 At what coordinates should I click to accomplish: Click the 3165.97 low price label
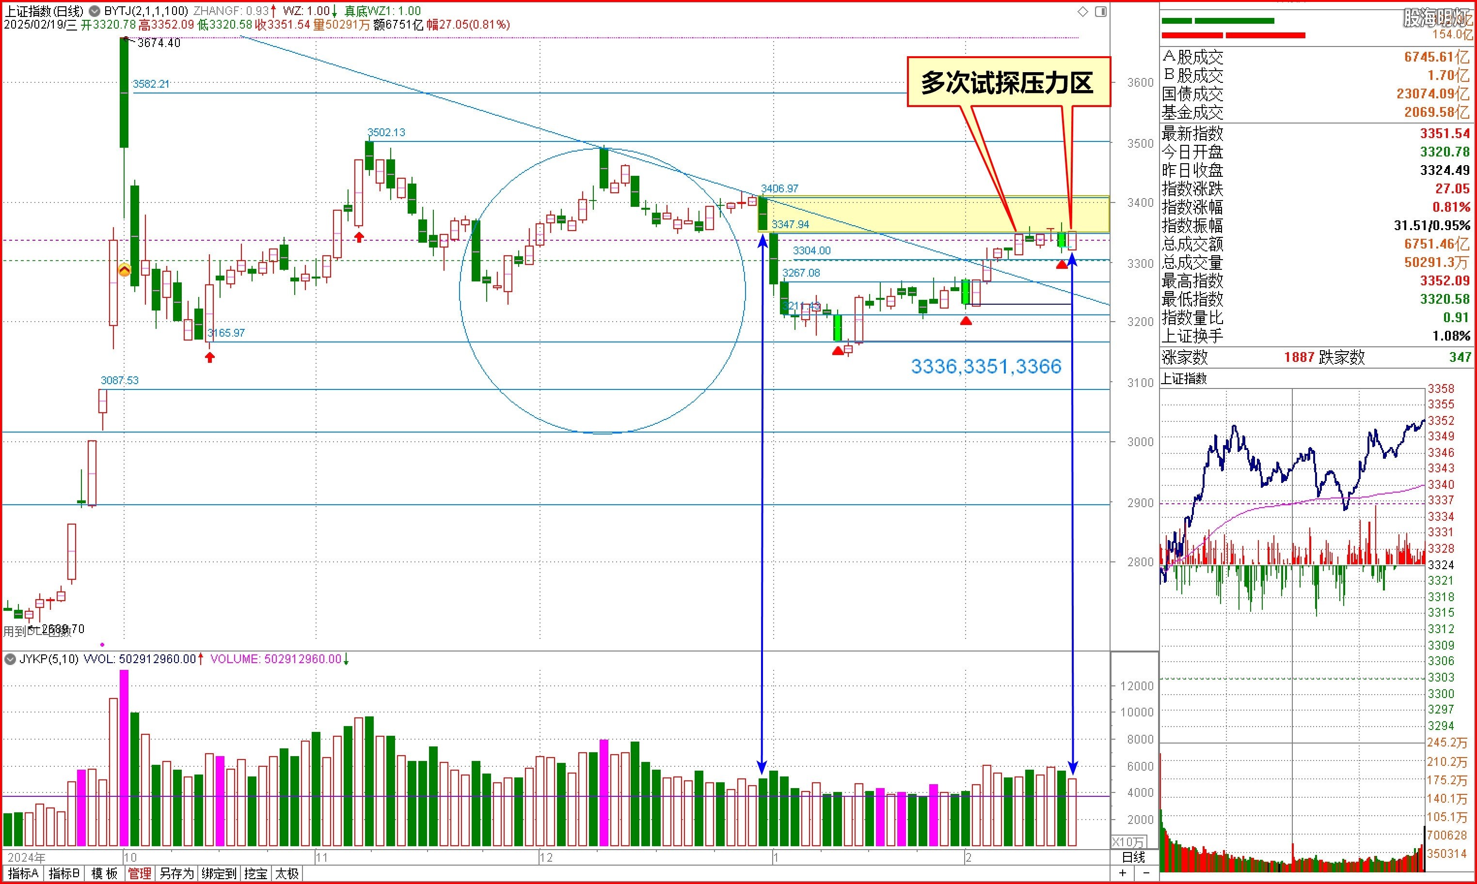(226, 333)
